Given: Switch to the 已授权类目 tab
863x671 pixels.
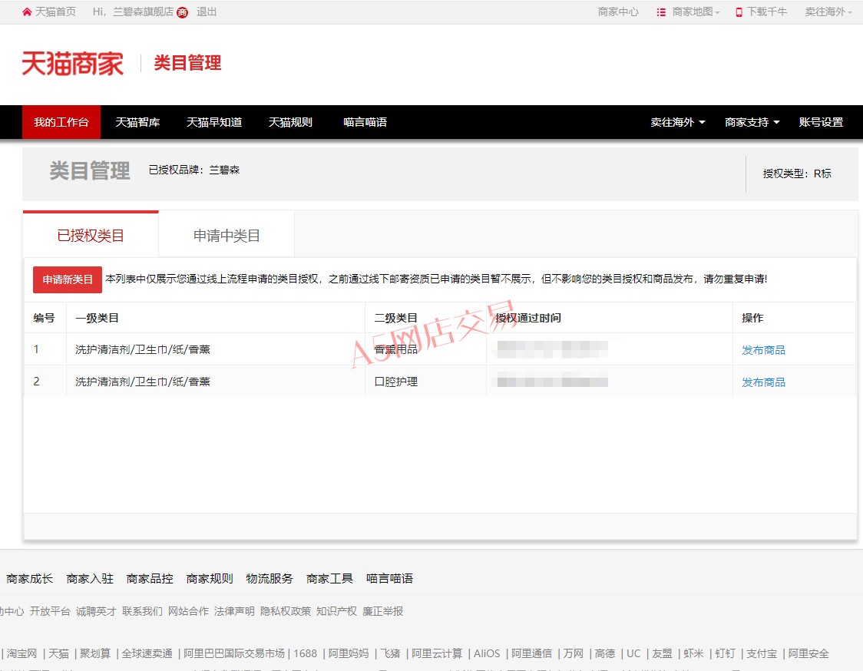Looking at the screenshot, I should tap(91, 235).
